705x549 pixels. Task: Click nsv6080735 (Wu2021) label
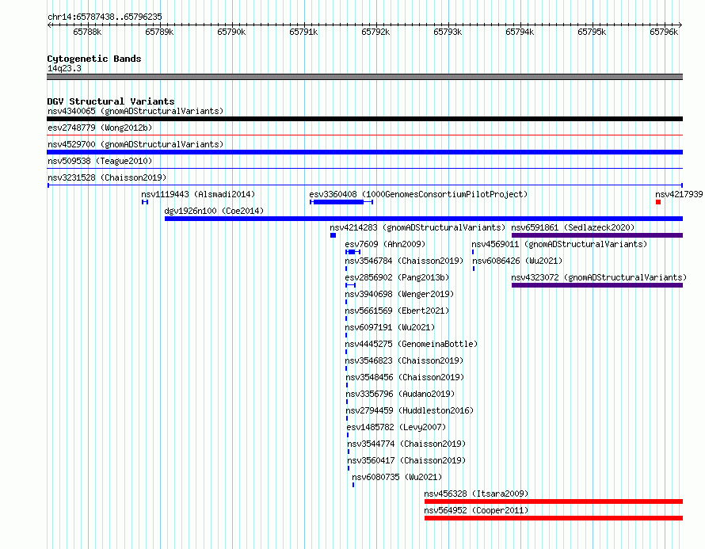pos(397,477)
